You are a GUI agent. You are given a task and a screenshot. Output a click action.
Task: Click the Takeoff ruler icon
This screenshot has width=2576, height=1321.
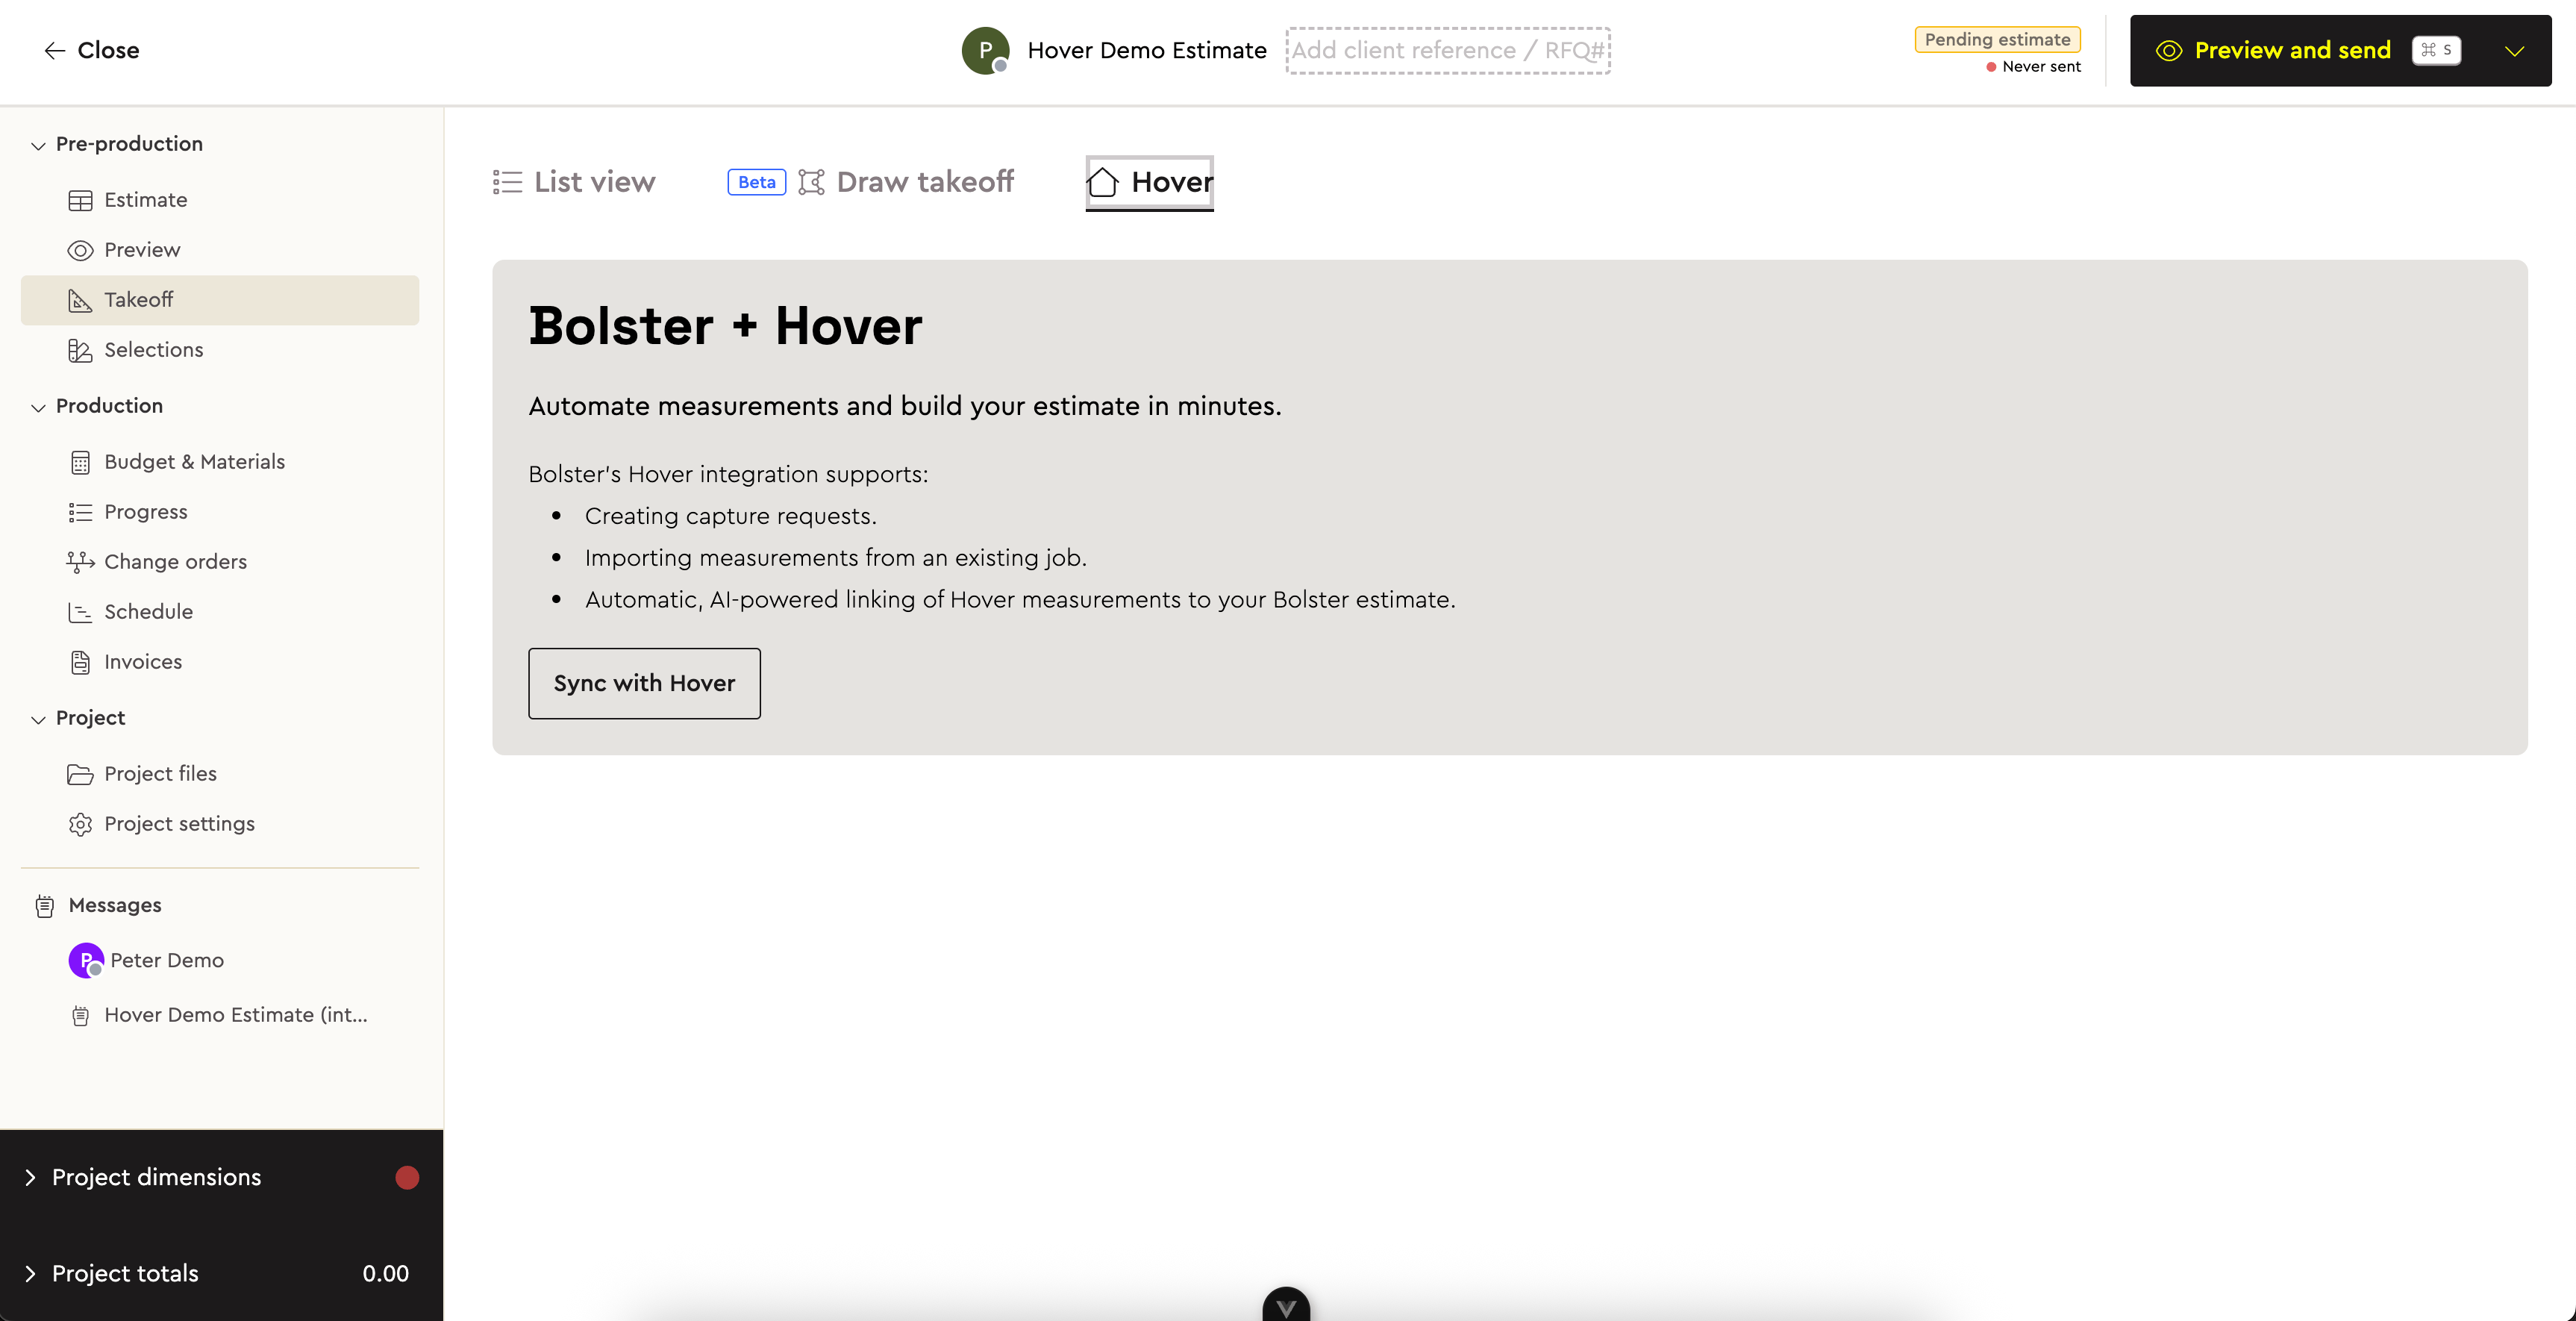(x=81, y=300)
